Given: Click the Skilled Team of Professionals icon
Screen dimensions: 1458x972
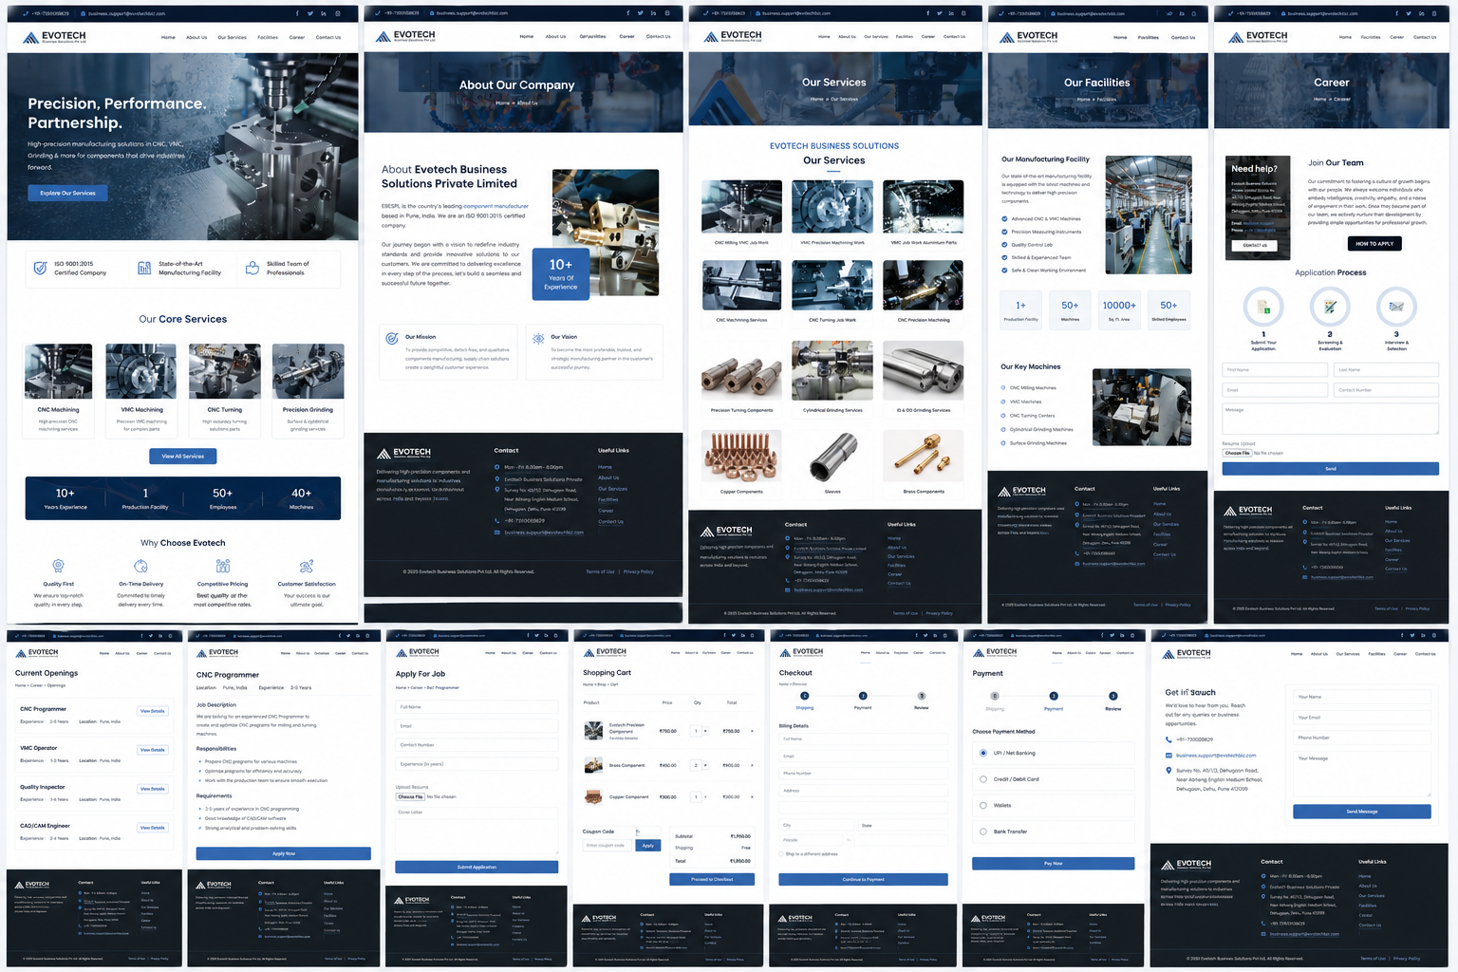Looking at the screenshot, I should pos(252,269).
